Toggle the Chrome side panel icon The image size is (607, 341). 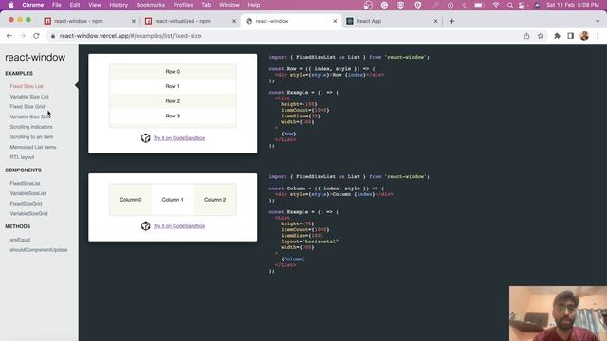point(571,36)
